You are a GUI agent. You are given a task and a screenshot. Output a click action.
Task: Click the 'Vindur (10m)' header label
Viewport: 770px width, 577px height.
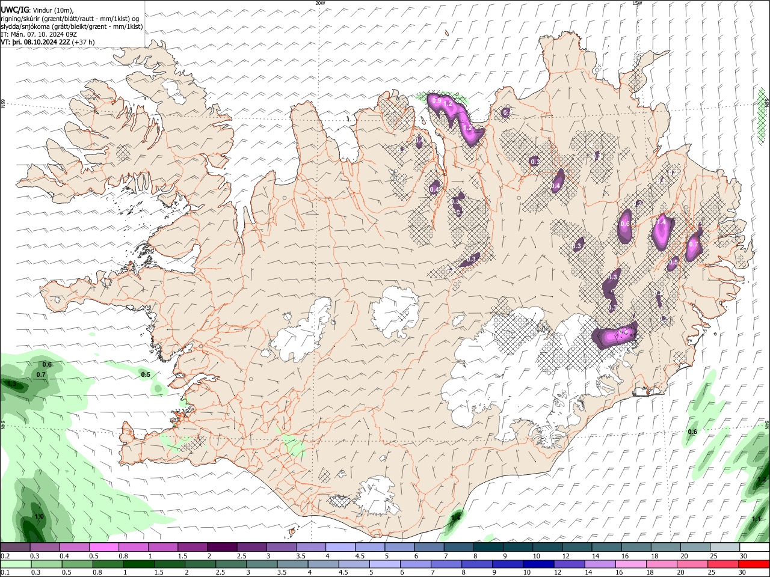53,10
